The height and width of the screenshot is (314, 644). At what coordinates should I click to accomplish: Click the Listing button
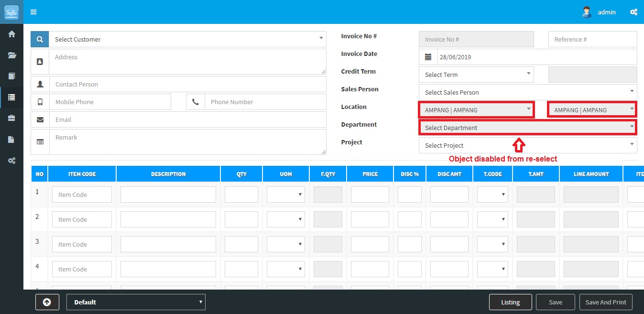[x=510, y=302]
